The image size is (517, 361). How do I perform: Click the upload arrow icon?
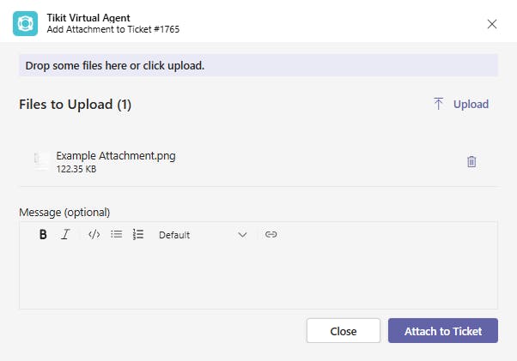click(439, 104)
